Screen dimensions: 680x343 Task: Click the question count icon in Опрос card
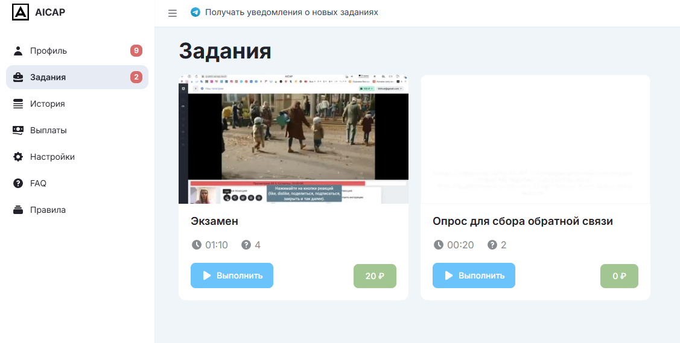coord(492,245)
